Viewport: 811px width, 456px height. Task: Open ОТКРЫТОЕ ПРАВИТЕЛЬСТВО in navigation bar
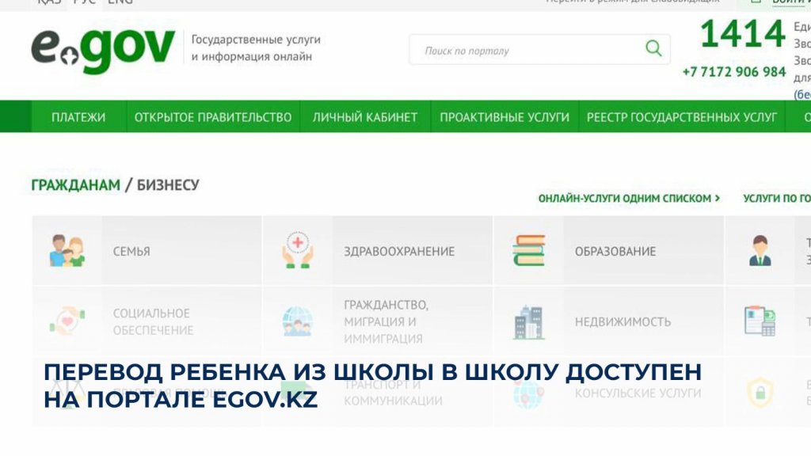(x=213, y=117)
